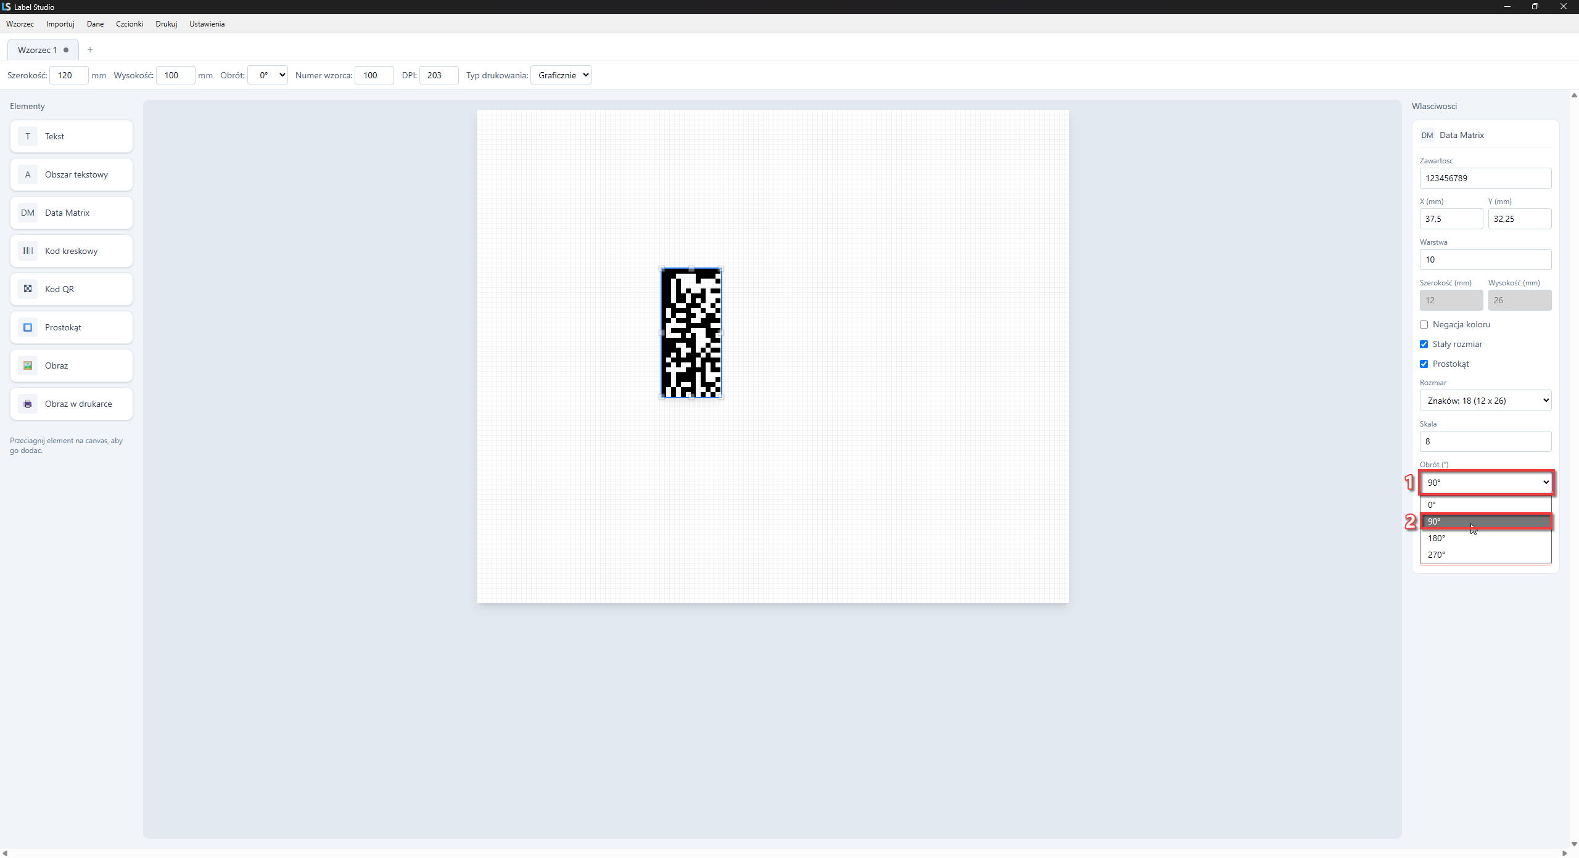
Task: Click the Tekst element T icon
Action: (x=28, y=136)
